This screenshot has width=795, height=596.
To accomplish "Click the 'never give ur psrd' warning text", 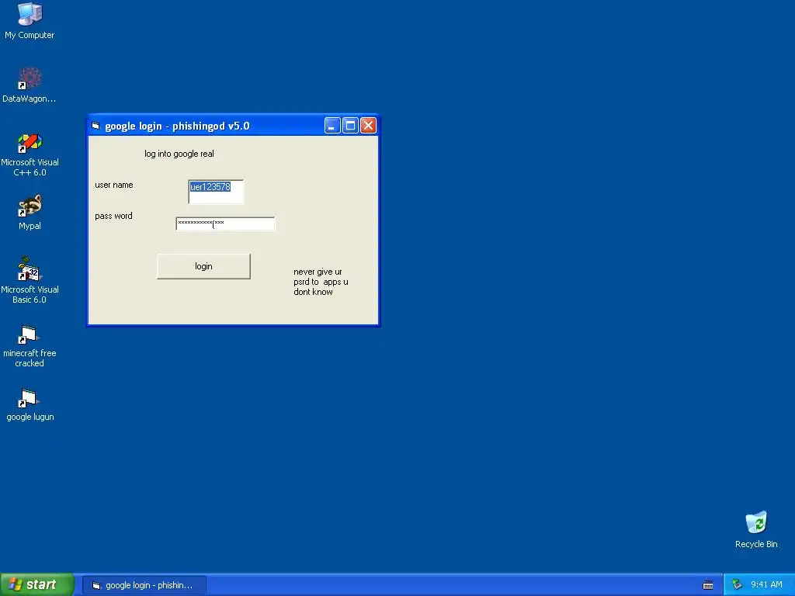I will (321, 282).
